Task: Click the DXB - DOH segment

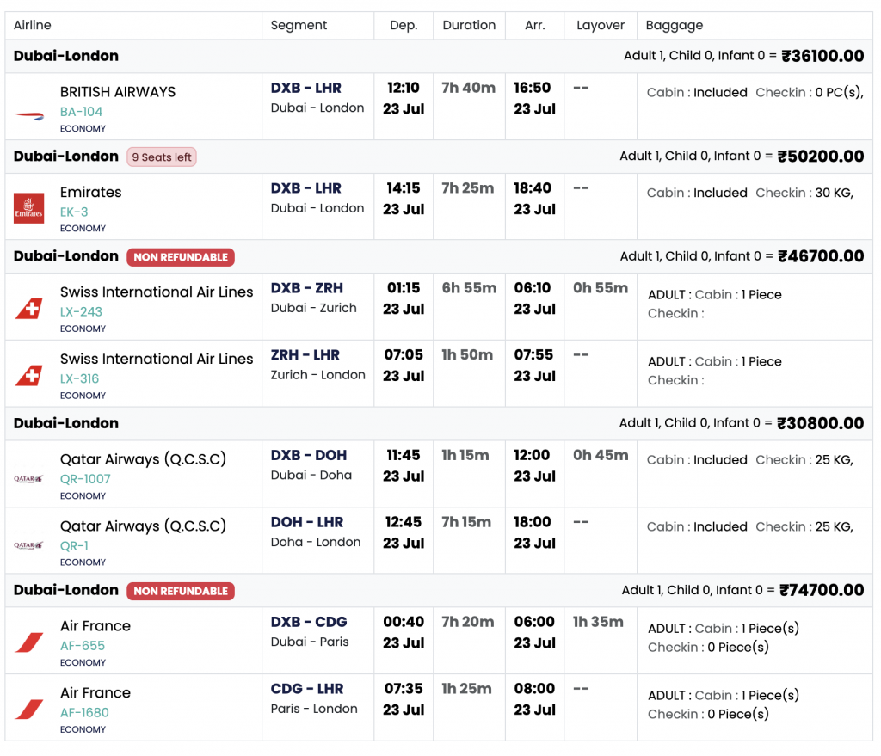Action: (309, 456)
